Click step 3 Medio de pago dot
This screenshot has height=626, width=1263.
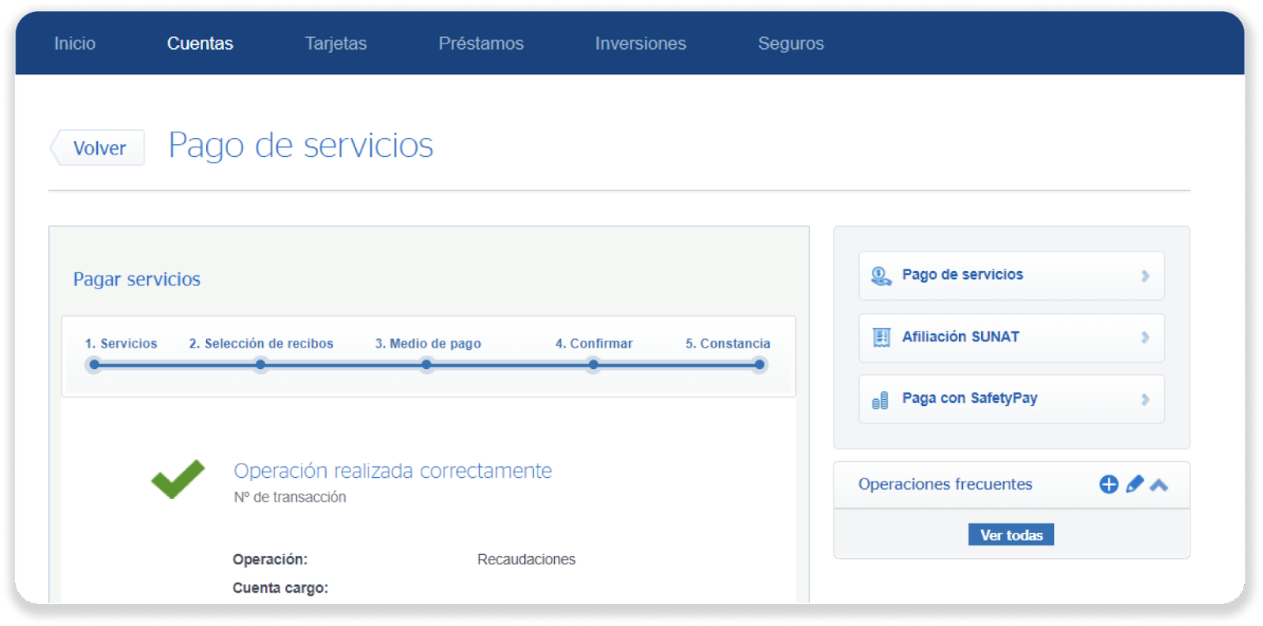tap(426, 364)
